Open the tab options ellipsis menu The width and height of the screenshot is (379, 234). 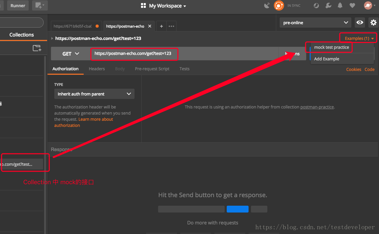click(171, 26)
